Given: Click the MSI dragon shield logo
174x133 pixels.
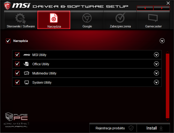Looking at the screenshot, I should [7, 5].
